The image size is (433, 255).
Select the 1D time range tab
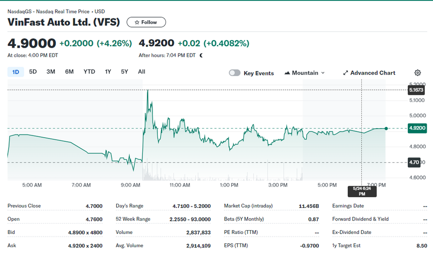(x=16, y=72)
